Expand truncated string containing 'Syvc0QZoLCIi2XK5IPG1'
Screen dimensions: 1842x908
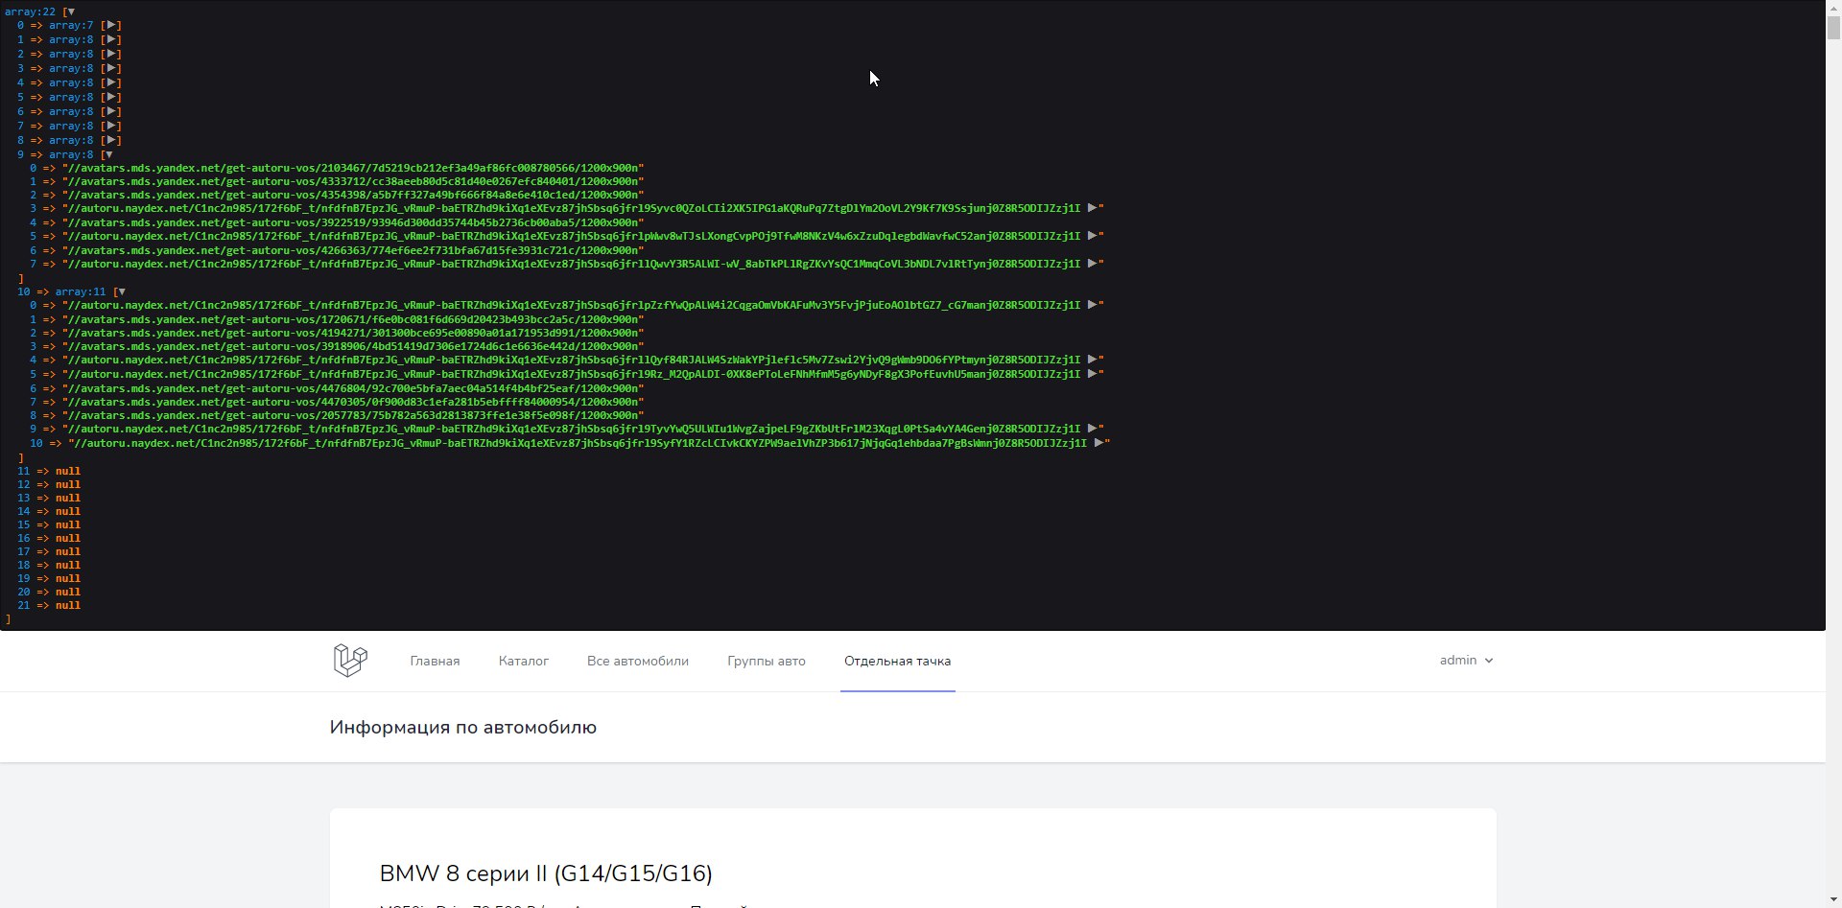[1092, 208]
